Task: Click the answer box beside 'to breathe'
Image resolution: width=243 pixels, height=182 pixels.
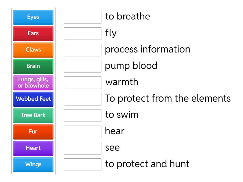Action: [82, 17]
